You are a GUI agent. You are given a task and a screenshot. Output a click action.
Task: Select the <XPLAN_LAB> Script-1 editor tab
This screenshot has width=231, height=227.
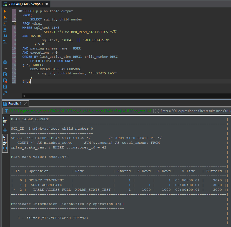(26, 4)
